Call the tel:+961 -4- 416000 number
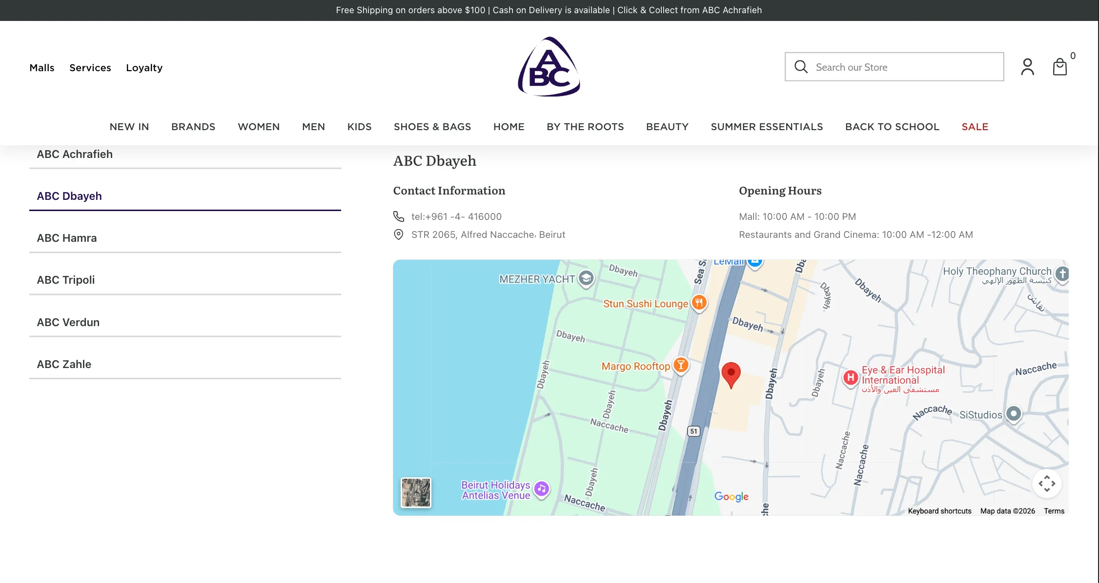The width and height of the screenshot is (1099, 583). pos(456,216)
